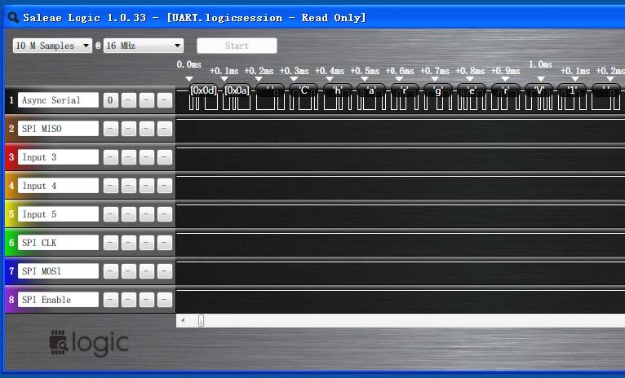
Task: Click the 1.0ms marker on the time ruler
Action: (539, 65)
